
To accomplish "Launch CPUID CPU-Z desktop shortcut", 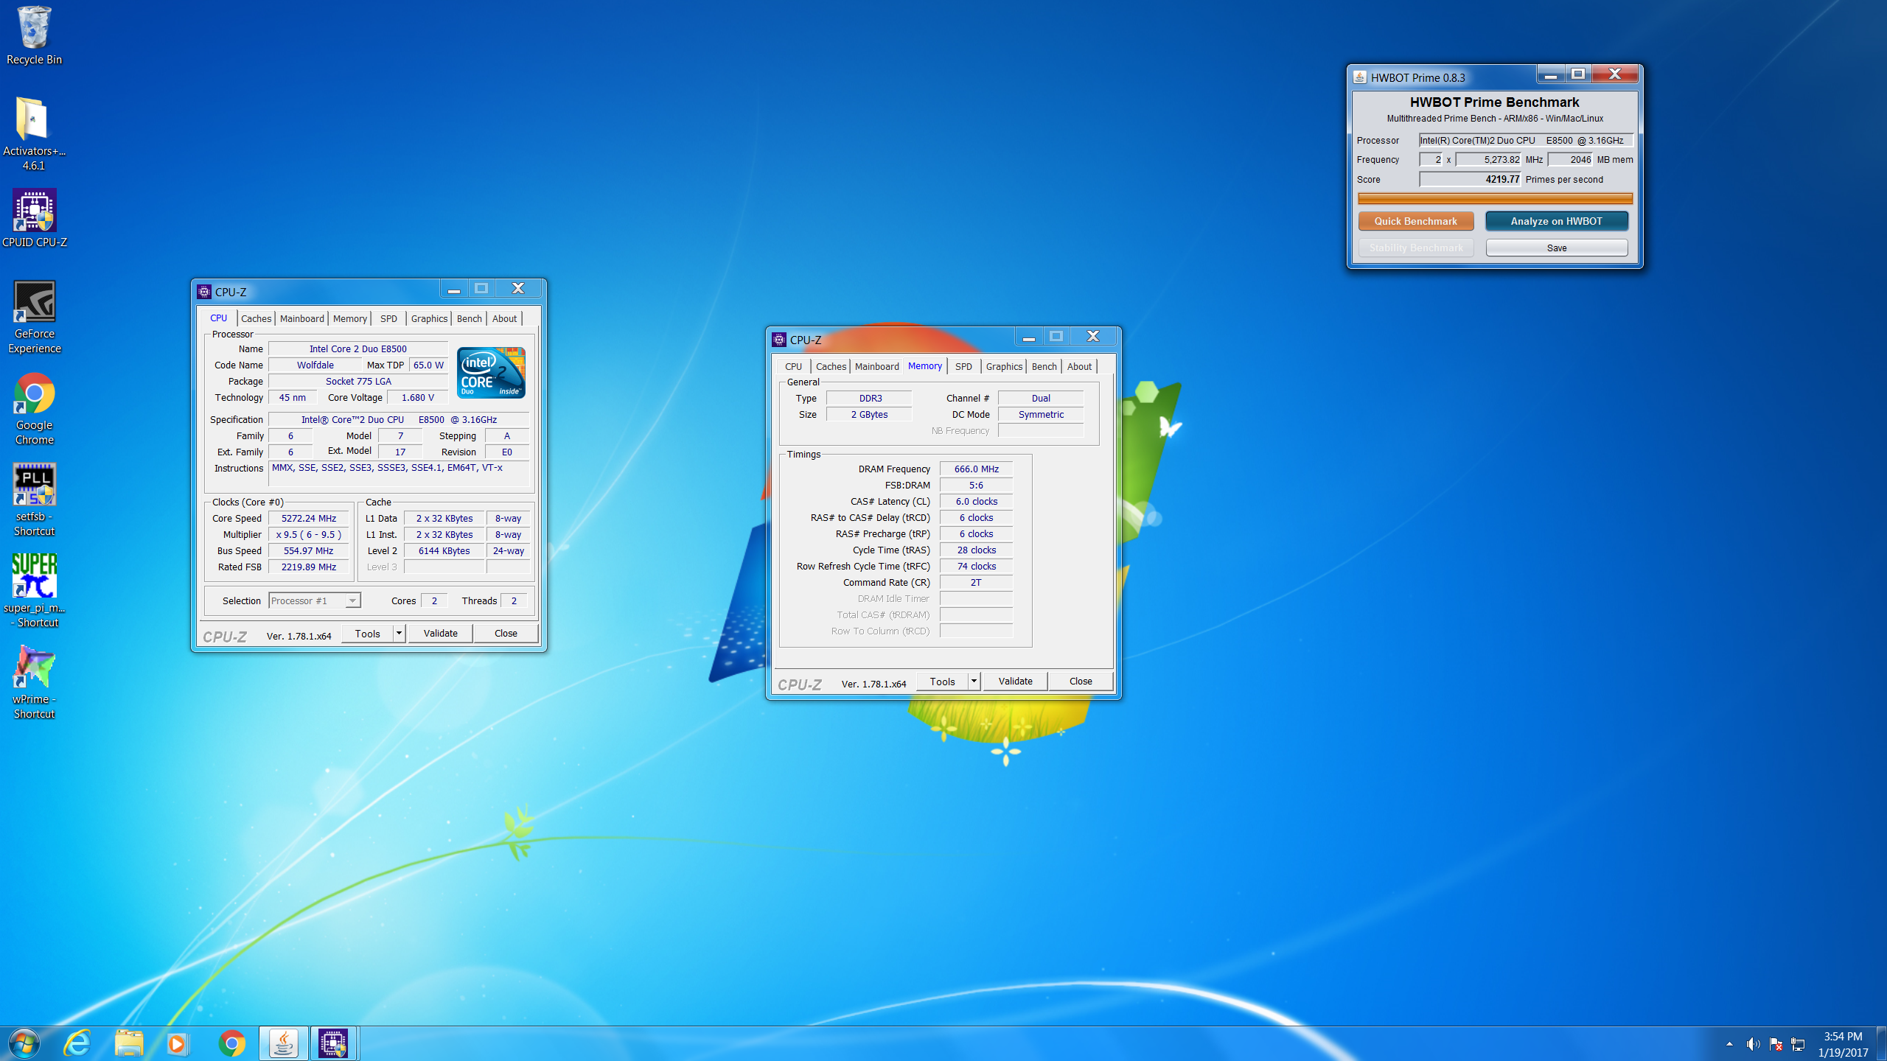I will pyautogui.click(x=34, y=218).
